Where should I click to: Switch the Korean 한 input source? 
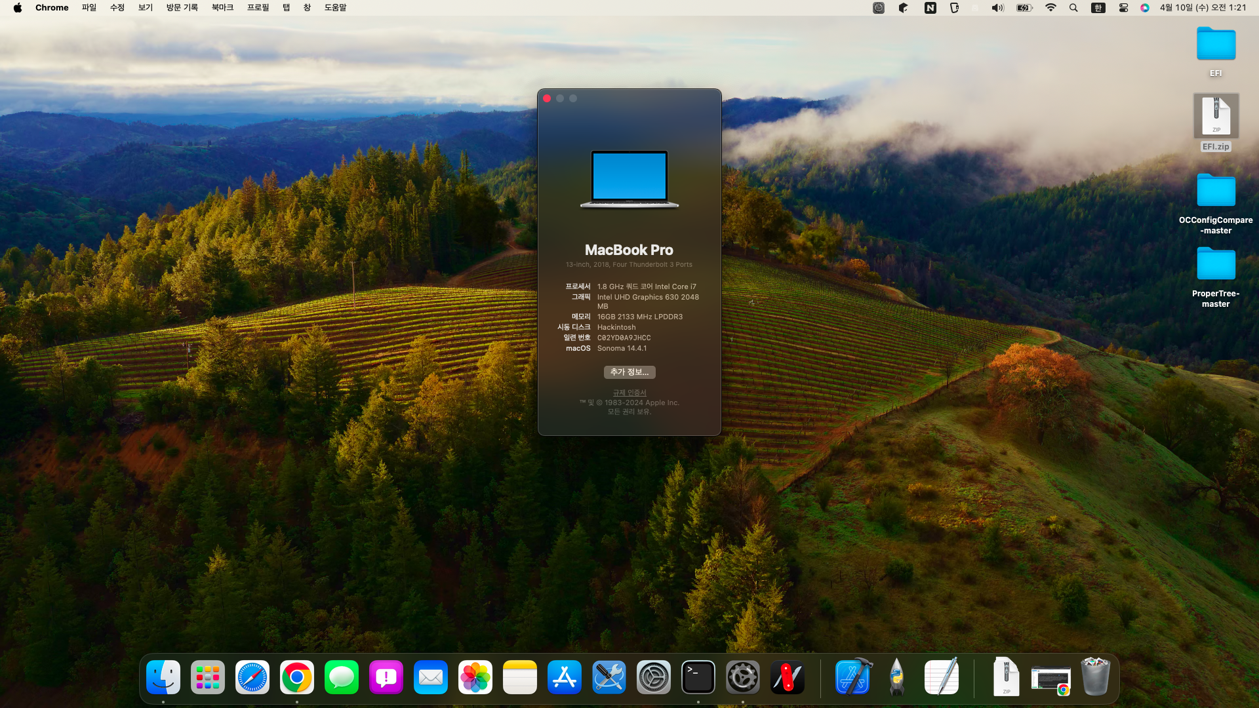[x=1098, y=8]
